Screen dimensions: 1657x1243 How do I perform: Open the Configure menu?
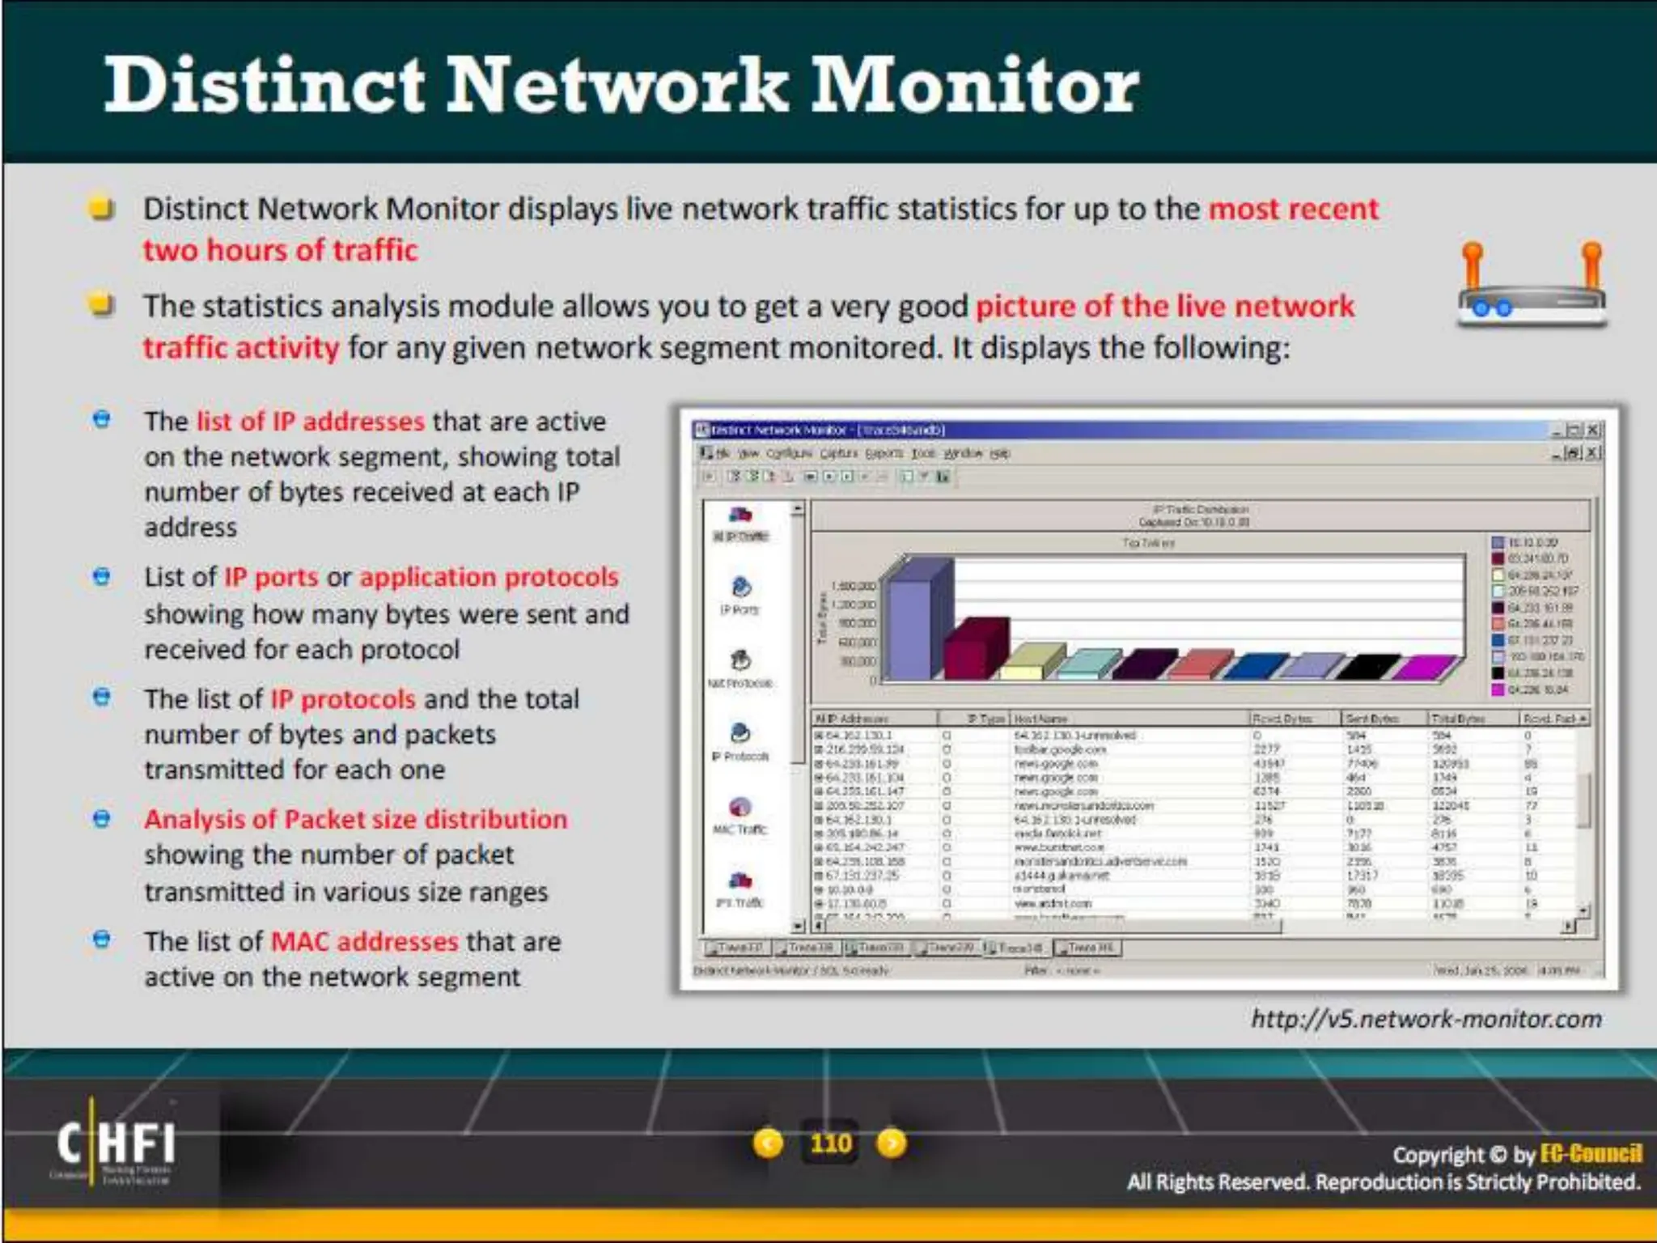pyautogui.click(x=789, y=453)
